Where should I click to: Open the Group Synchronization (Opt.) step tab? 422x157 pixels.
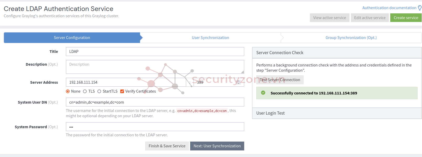(351, 38)
